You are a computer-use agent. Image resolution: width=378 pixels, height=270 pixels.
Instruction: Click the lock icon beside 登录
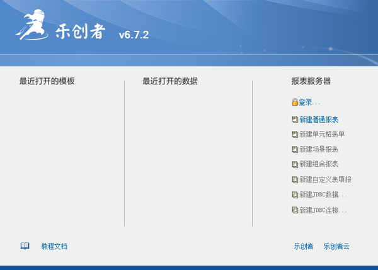pos(295,102)
